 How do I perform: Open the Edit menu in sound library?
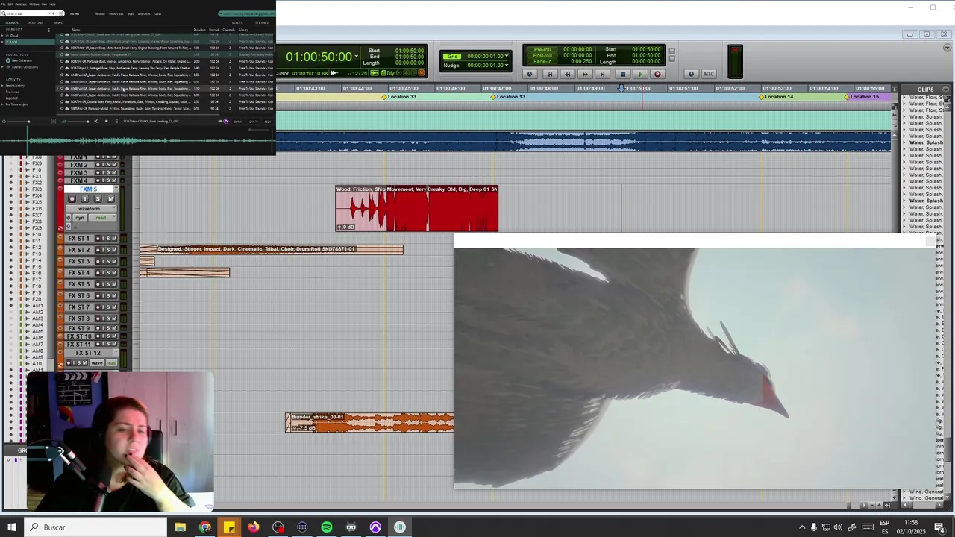(x=10, y=4)
